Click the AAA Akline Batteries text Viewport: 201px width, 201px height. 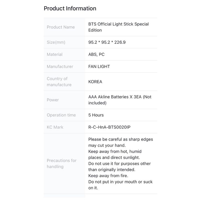(108, 97)
